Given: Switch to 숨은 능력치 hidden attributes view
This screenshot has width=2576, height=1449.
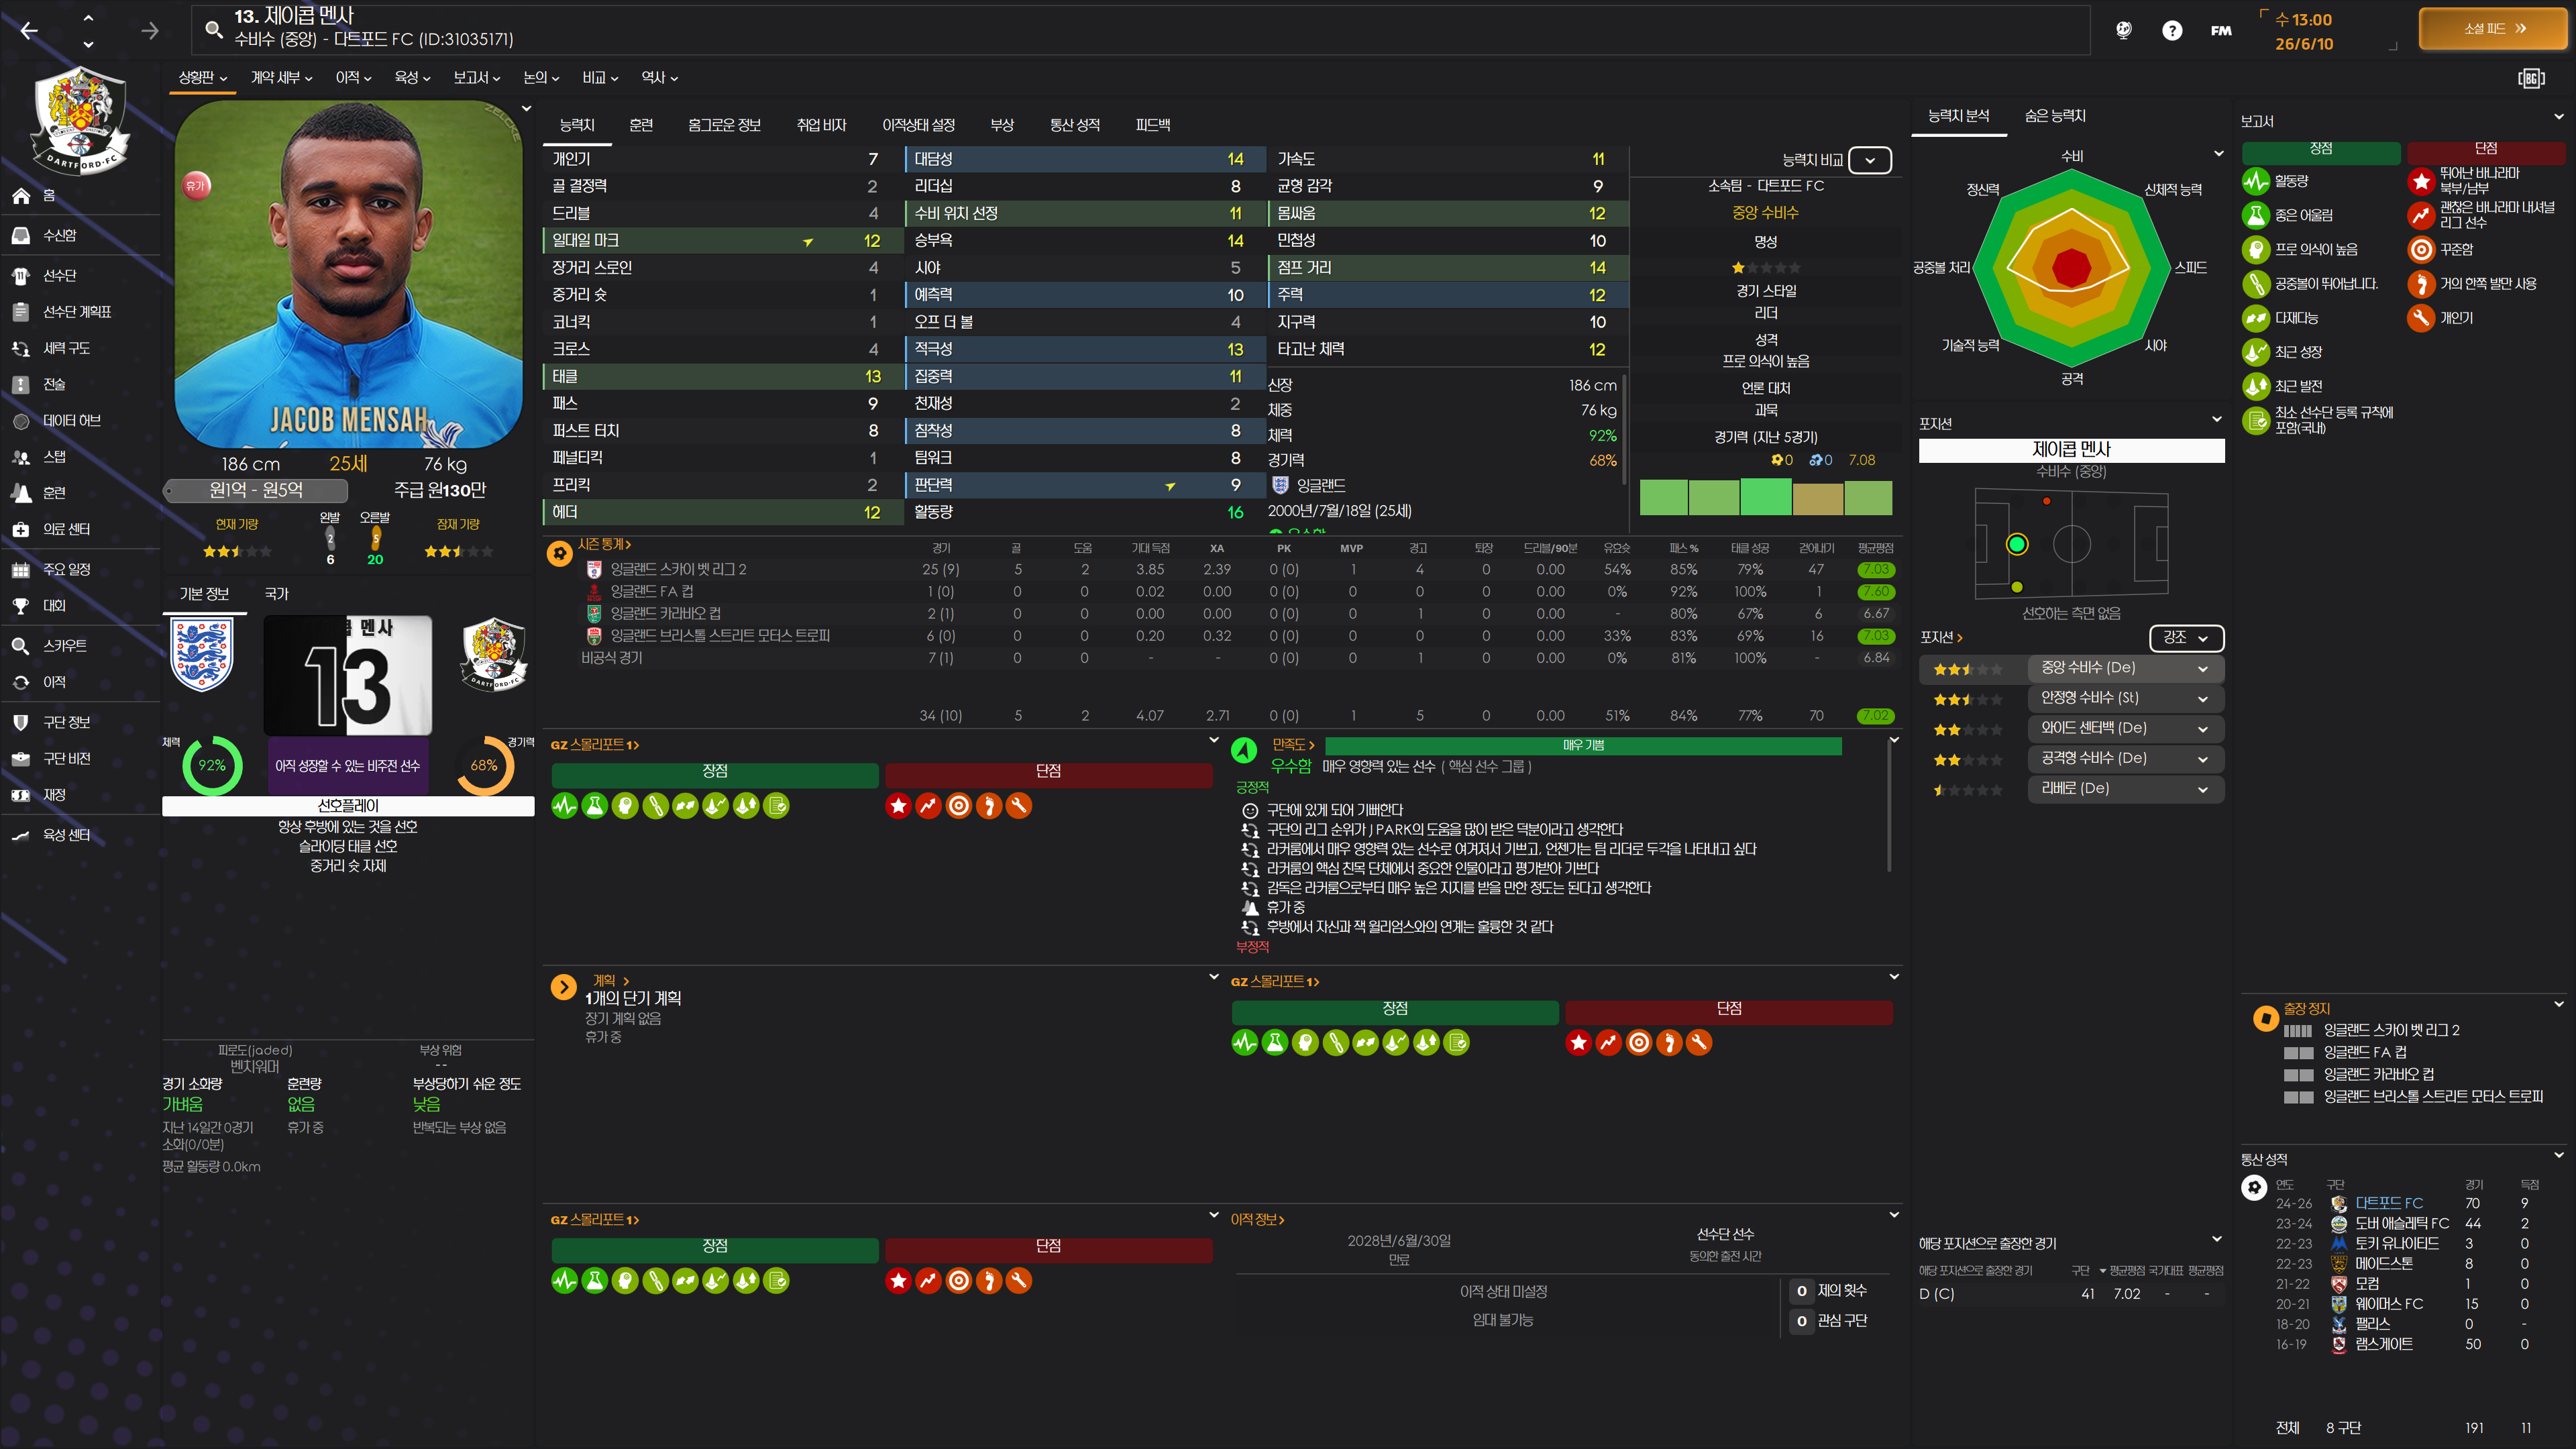Looking at the screenshot, I should click(x=2054, y=116).
